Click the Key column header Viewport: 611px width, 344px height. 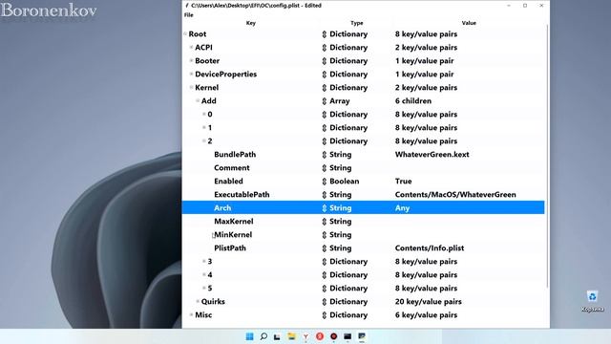click(250, 23)
